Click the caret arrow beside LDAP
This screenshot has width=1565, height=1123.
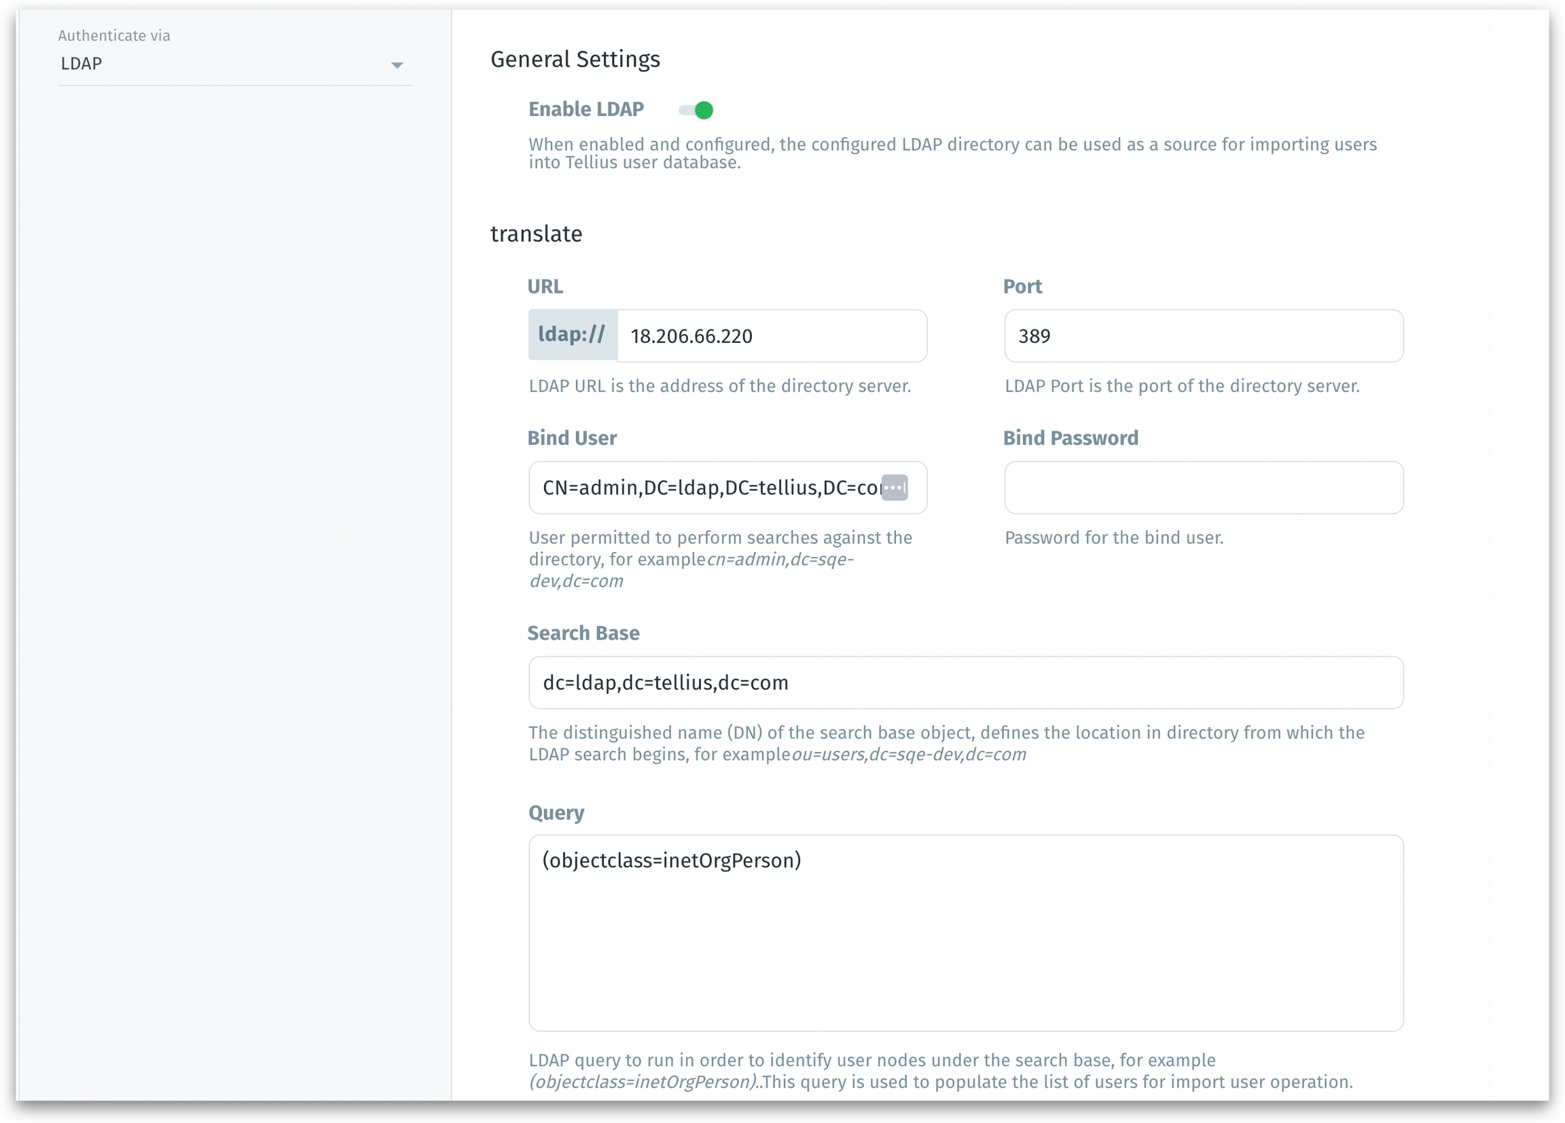[x=397, y=66]
